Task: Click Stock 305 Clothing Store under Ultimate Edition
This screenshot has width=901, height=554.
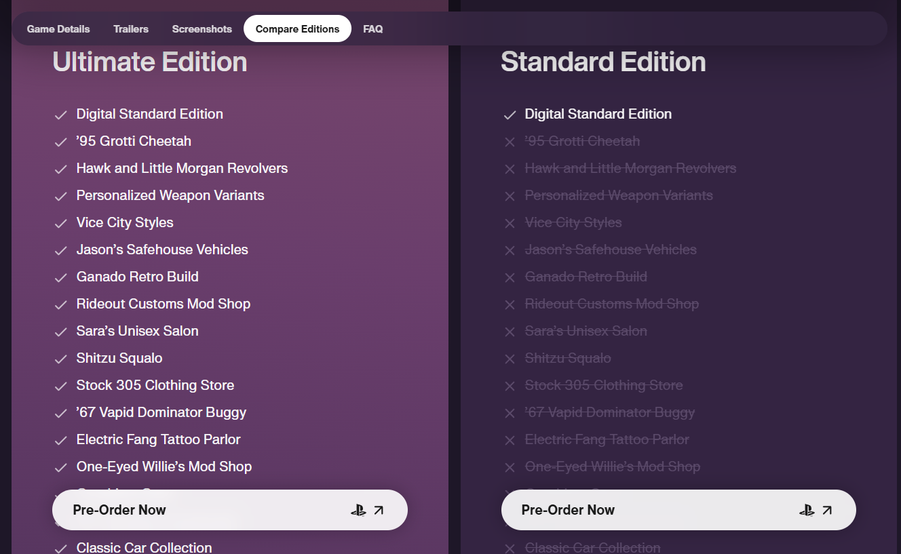Action: click(155, 385)
